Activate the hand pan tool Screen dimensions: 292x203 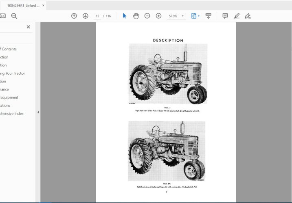click(136, 16)
